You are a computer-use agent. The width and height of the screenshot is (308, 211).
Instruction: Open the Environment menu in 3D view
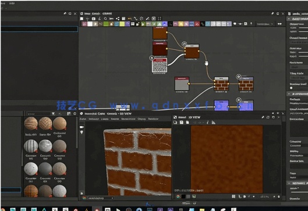point(128,119)
